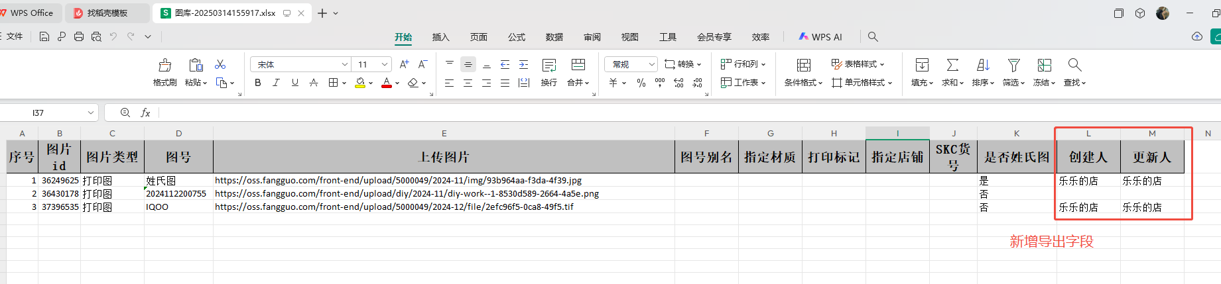Open the Review (审阅) ribbon tab

[592, 37]
